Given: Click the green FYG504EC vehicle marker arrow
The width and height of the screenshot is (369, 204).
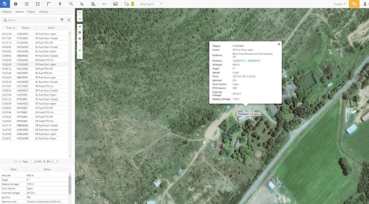Looking at the screenshot, I should 231,114.
